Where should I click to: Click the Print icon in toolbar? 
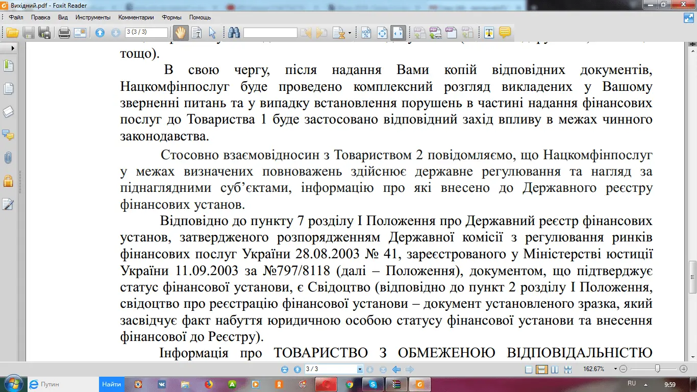coord(64,33)
